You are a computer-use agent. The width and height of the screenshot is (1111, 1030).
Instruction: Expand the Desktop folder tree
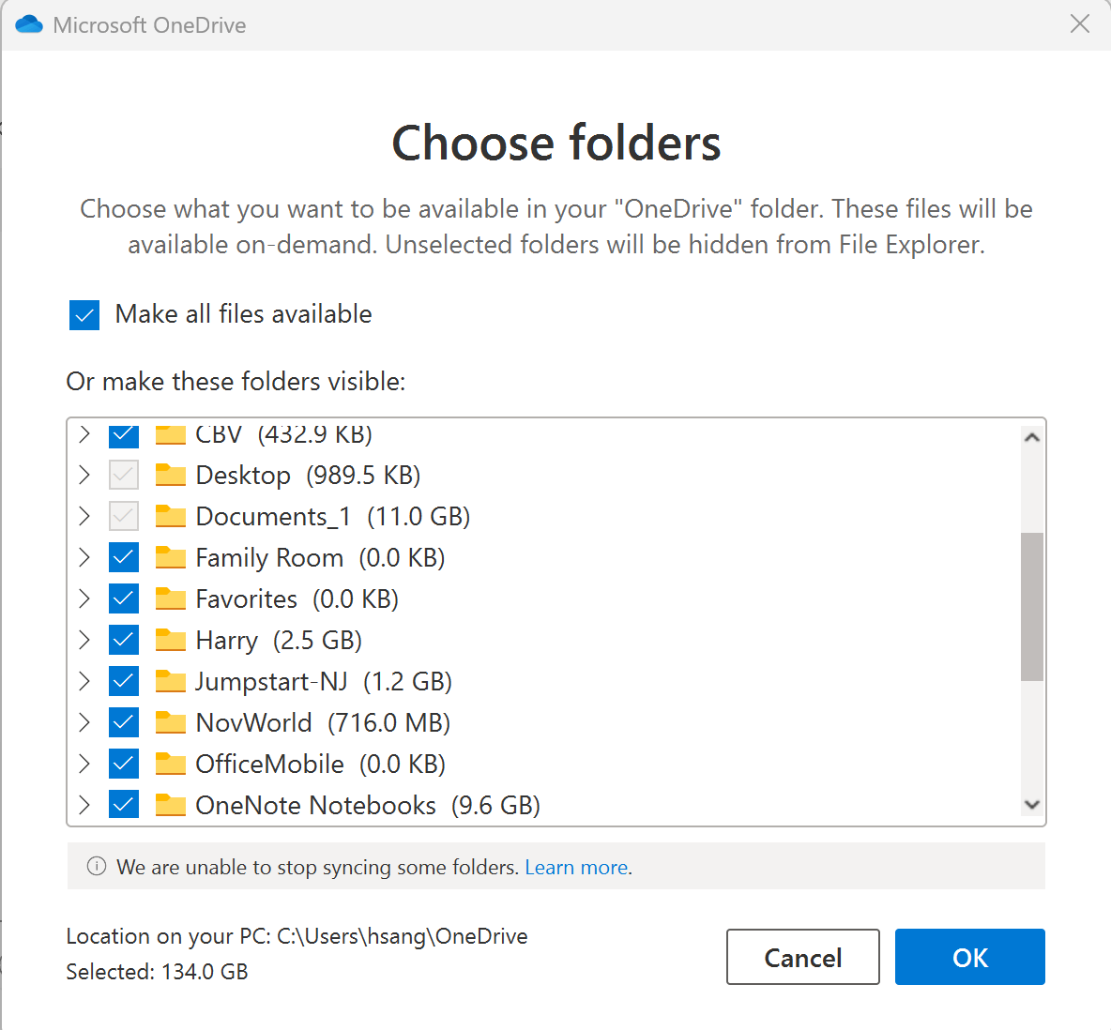pos(84,475)
